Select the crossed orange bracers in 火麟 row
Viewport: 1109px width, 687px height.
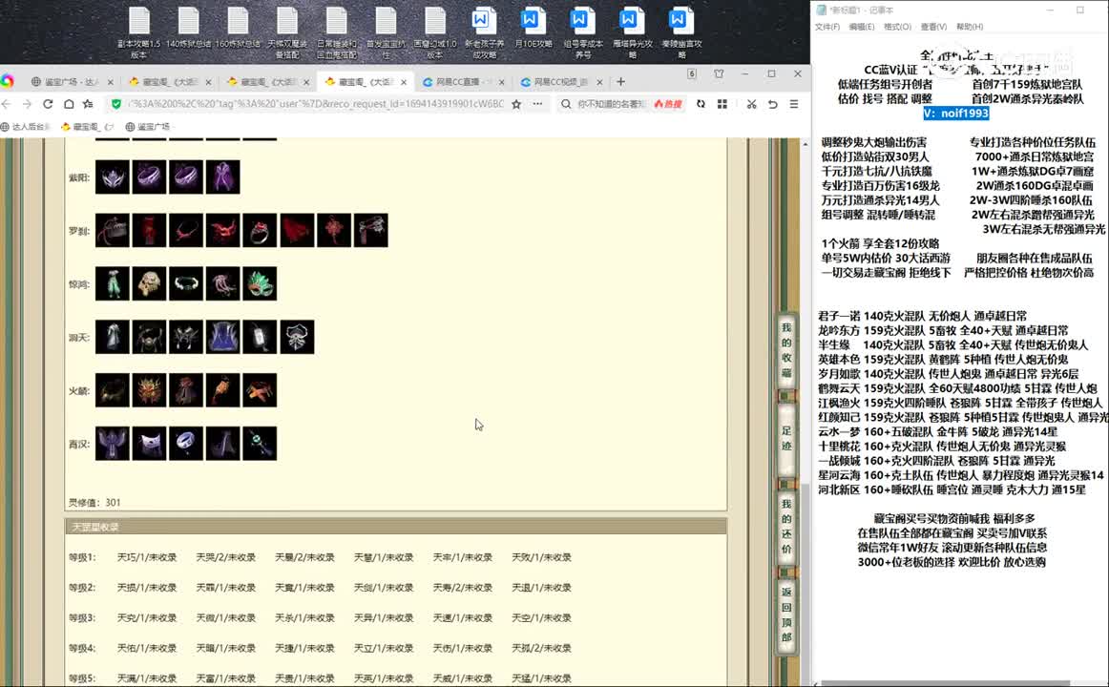point(260,390)
